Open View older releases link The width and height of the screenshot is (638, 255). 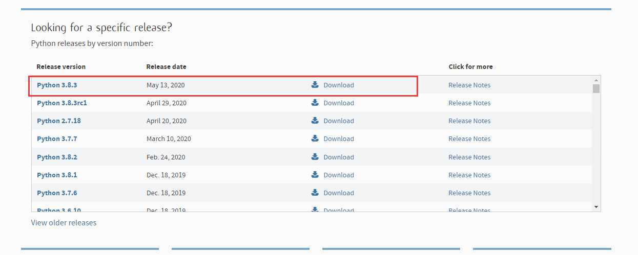click(x=64, y=223)
